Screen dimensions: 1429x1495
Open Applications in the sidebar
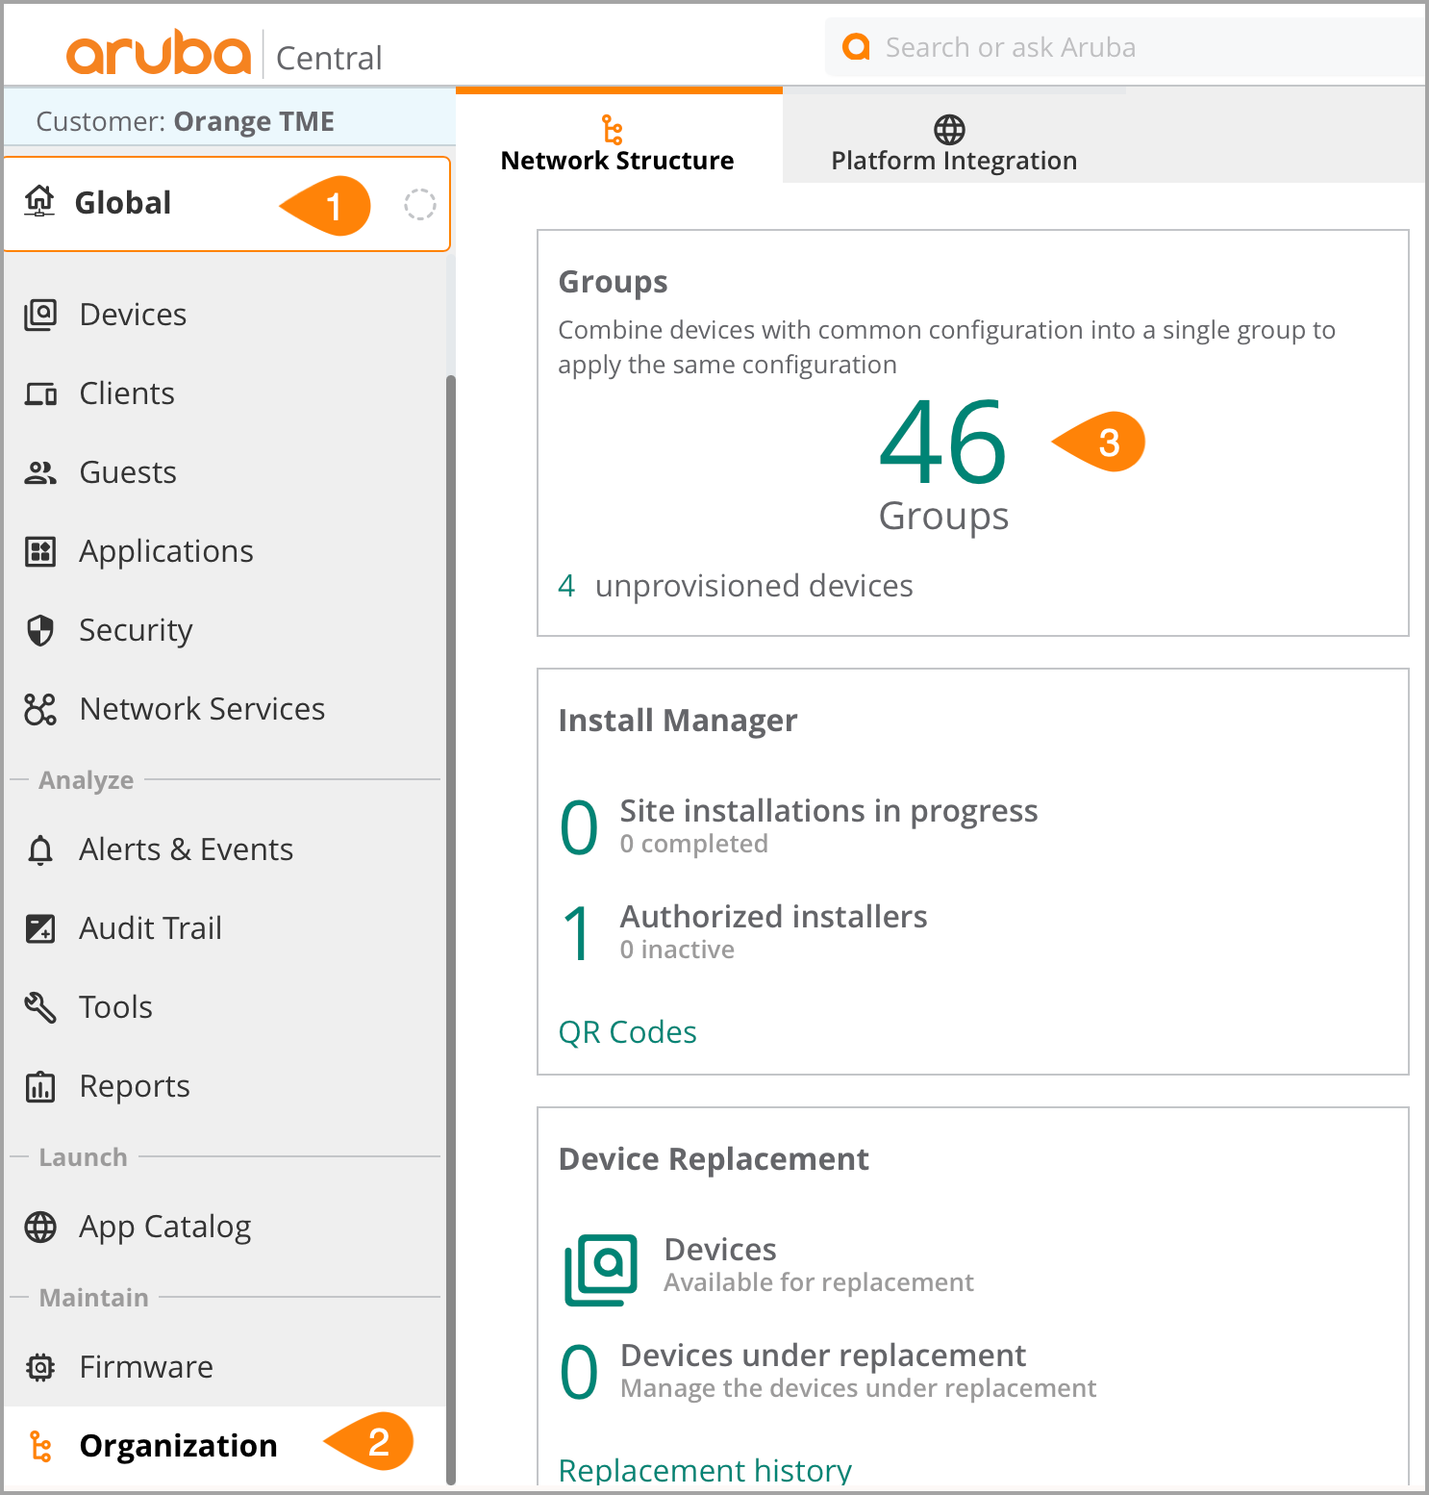tap(223, 551)
